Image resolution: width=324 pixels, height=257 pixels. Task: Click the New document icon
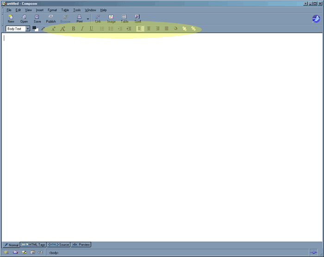pyautogui.click(x=11, y=19)
